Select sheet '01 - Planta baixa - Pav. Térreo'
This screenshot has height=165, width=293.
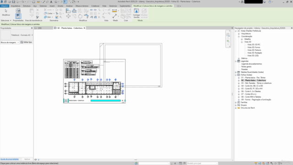pos(253,77)
